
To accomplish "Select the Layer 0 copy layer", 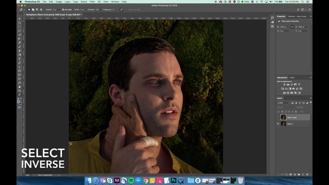I will 294,118.
